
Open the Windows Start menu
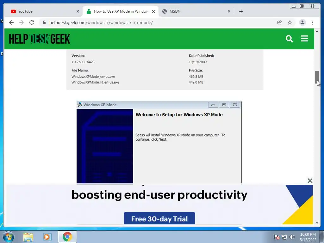[8, 237]
